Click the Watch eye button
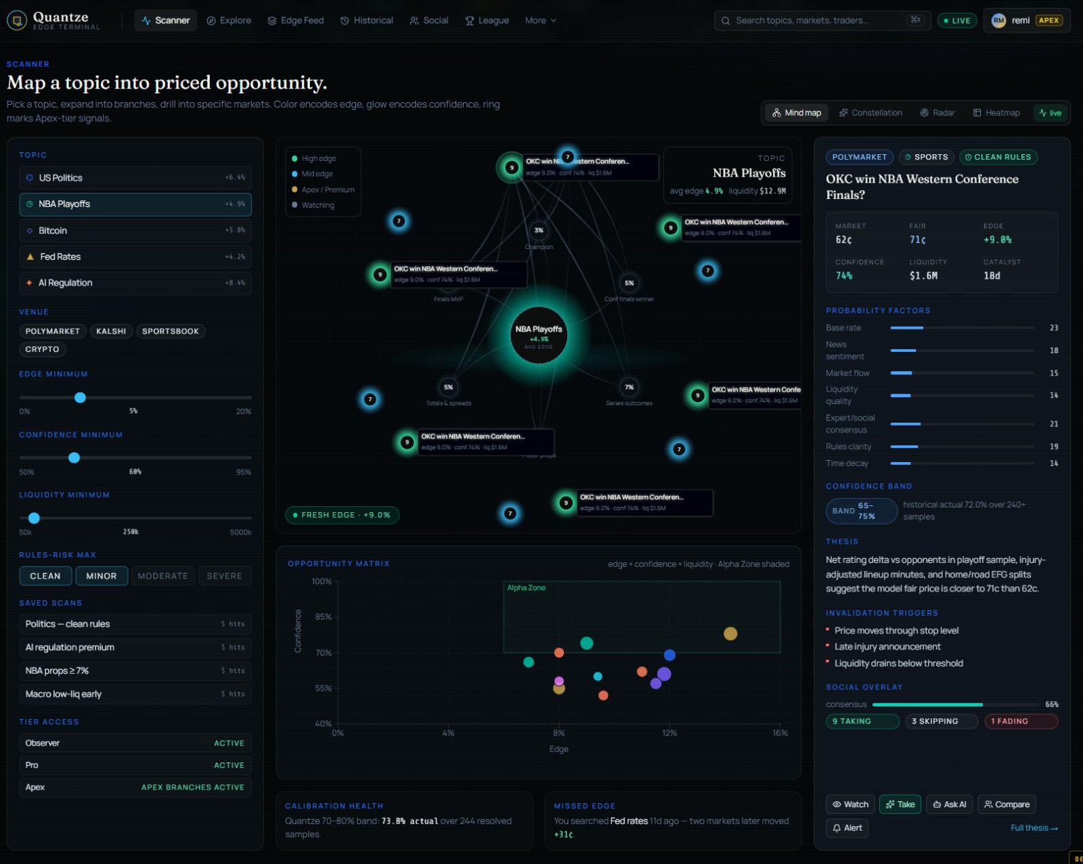The image size is (1083, 864). [x=850, y=805]
